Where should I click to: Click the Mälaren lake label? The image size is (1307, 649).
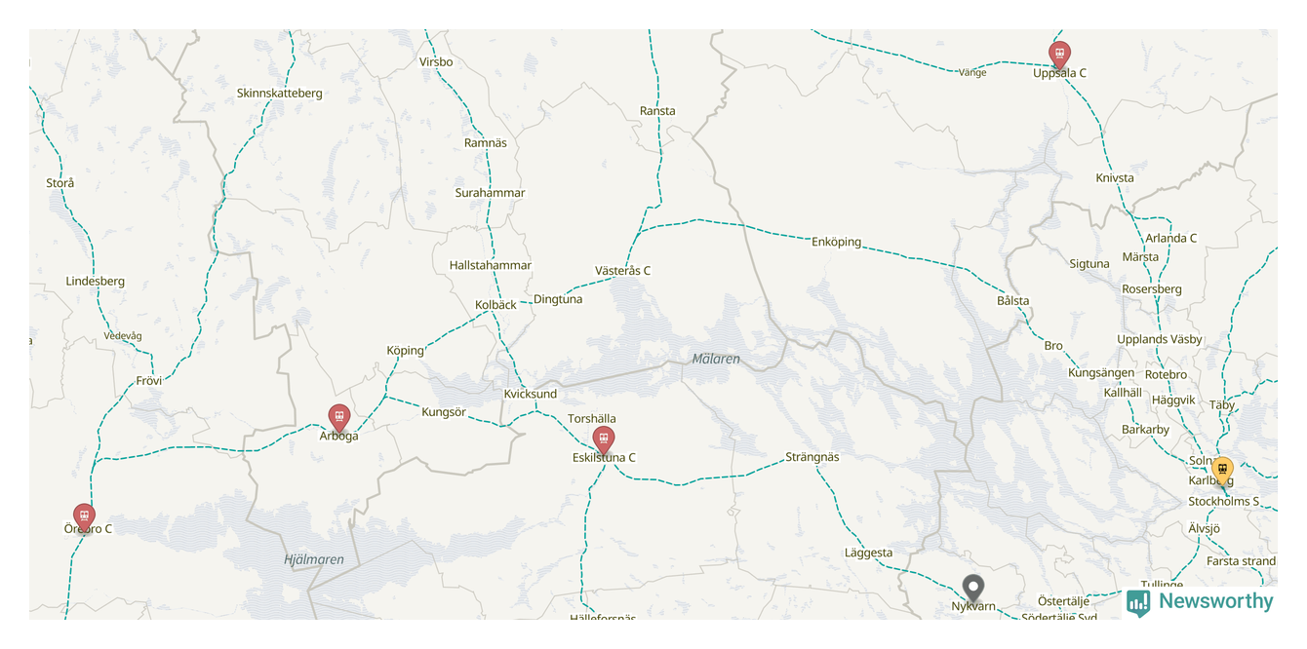point(716,359)
